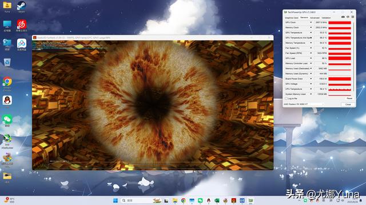The image size is (366, 205).
Task: Open the GPU Temperature sensor dropdown
Action: (x=311, y=33)
